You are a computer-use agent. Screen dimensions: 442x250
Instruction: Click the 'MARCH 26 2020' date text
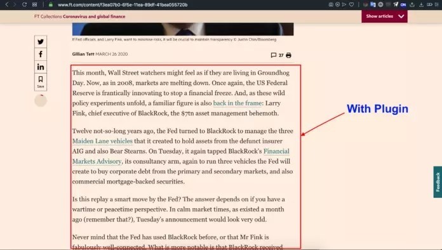point(112,54)
